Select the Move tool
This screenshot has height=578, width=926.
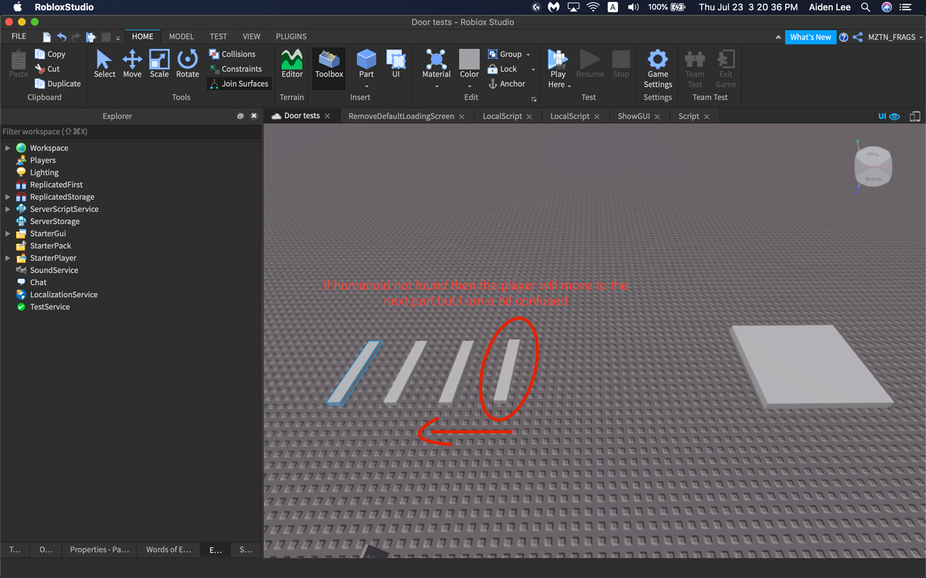(x=132, y=65)
